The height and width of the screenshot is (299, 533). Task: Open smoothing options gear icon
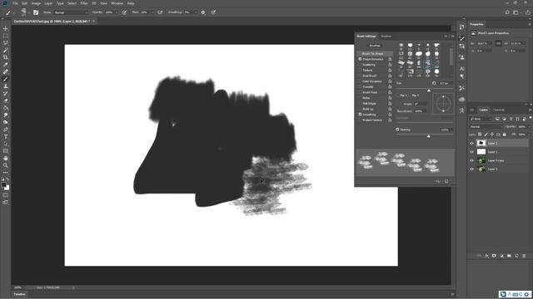(203, 12)
